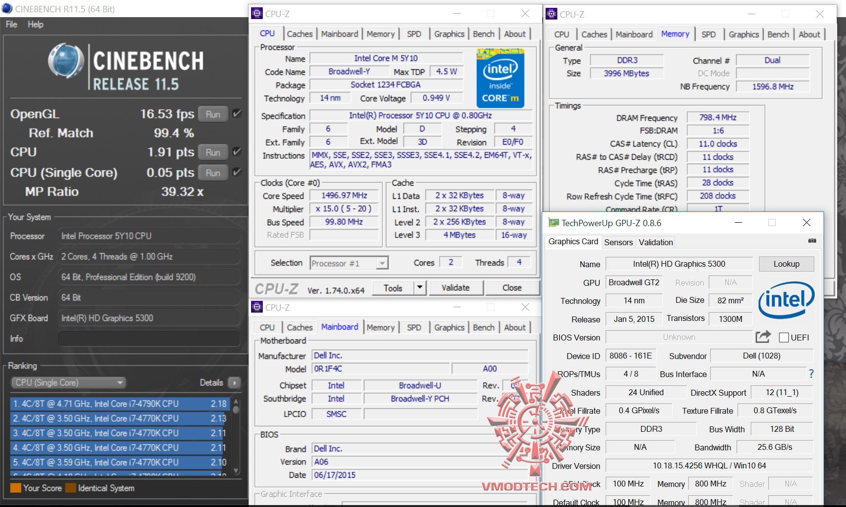Open the File menu in Cinebench

pyautogui.click(x=11, y=24)
